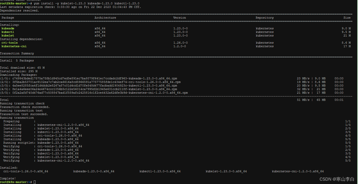358x184 pixels.
Task: Click 'Installed size: 295 M' line
Action: (x=19, y=71)
